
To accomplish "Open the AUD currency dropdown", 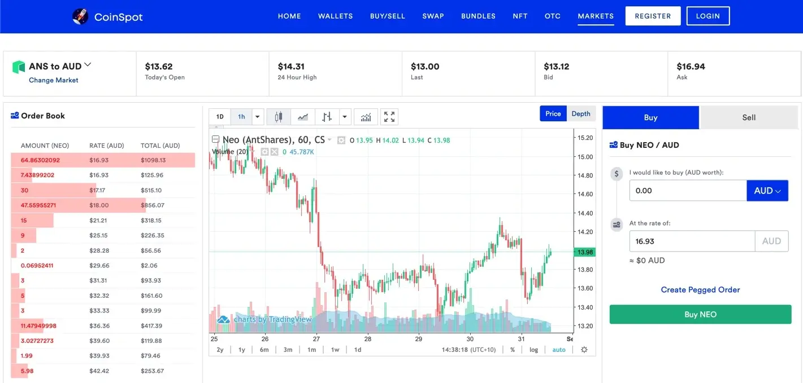I will pyautogui.click(x=767, y=191).
